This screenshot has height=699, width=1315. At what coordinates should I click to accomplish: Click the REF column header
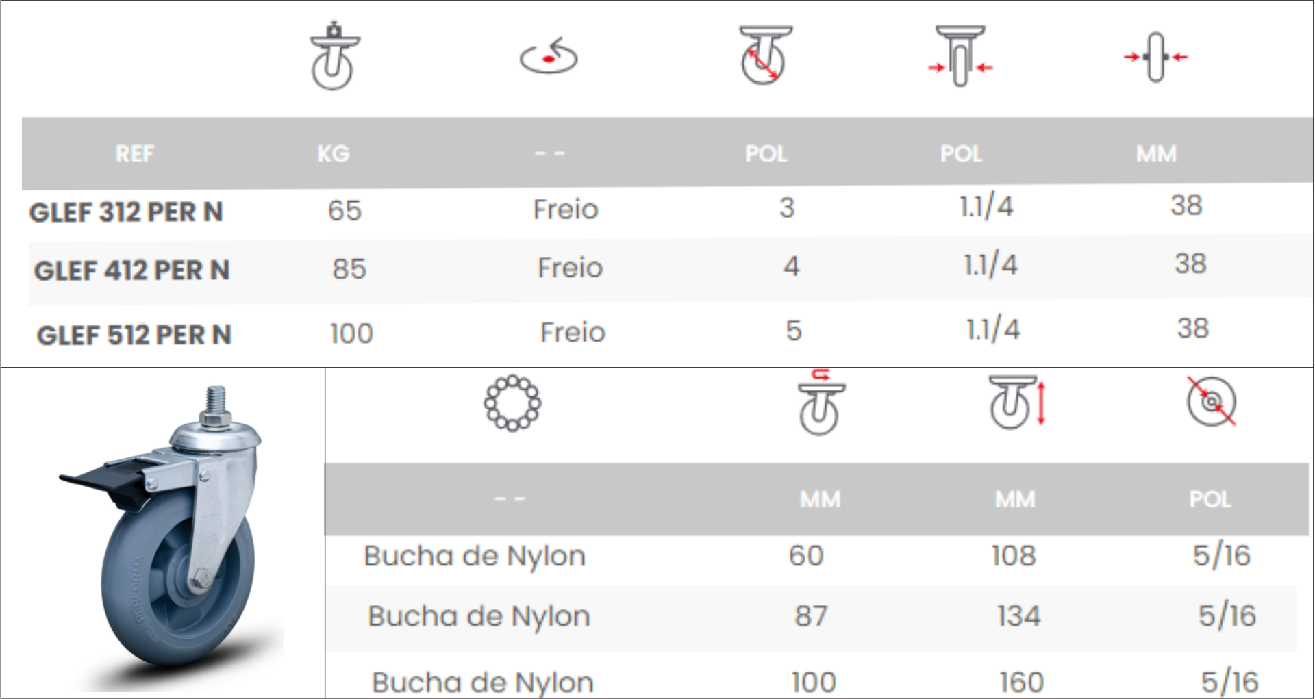(134, 153)
